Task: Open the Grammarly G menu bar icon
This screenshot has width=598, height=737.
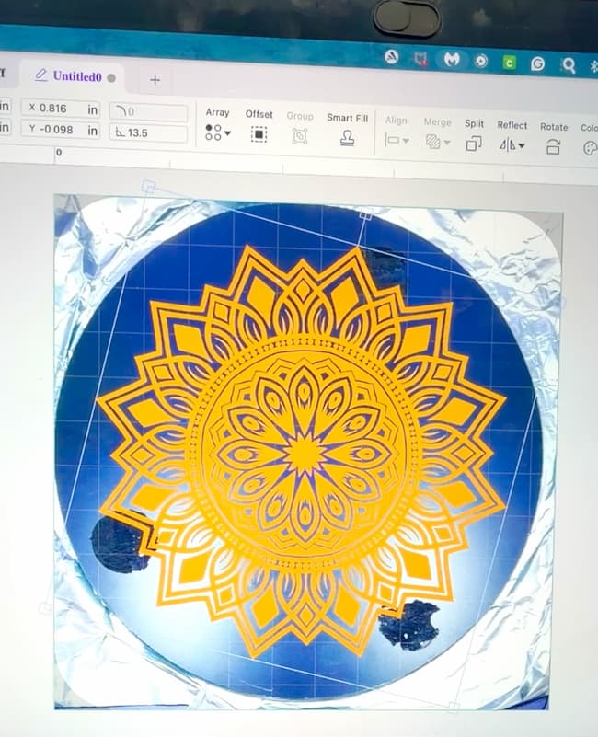Action: coord(537,63)
